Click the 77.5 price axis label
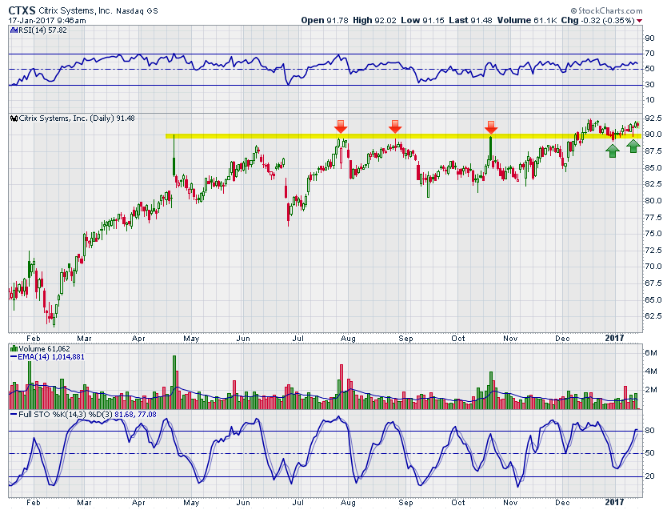Viewport: 667px width, 510px height. tap(653, 218)
